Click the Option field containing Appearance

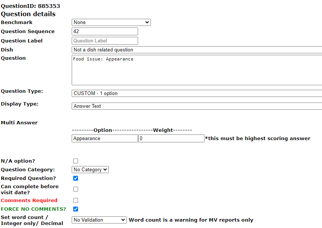[x=105, y=139]
